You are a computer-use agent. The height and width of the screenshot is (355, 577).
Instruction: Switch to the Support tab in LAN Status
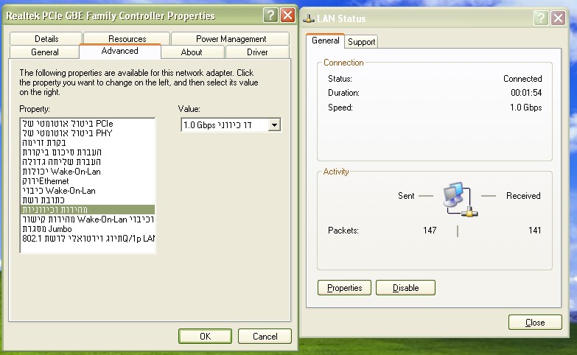[x=361, y=42]
